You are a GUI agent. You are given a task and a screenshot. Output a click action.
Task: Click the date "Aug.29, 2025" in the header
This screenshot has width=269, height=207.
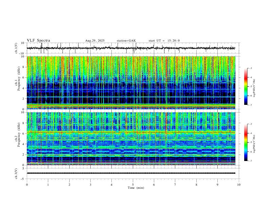click(x=95, y=41)
